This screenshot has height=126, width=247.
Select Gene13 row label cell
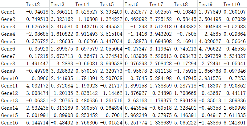point(12,100)
